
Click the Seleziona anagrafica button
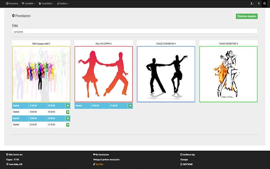247,16
